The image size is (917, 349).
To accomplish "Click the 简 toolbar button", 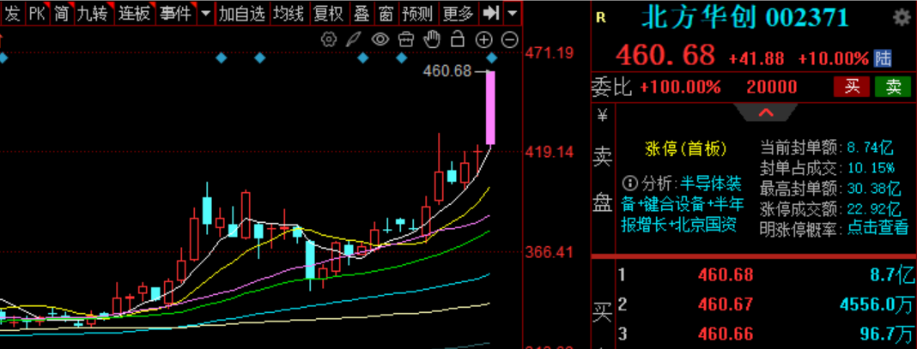I will (62, 13).
